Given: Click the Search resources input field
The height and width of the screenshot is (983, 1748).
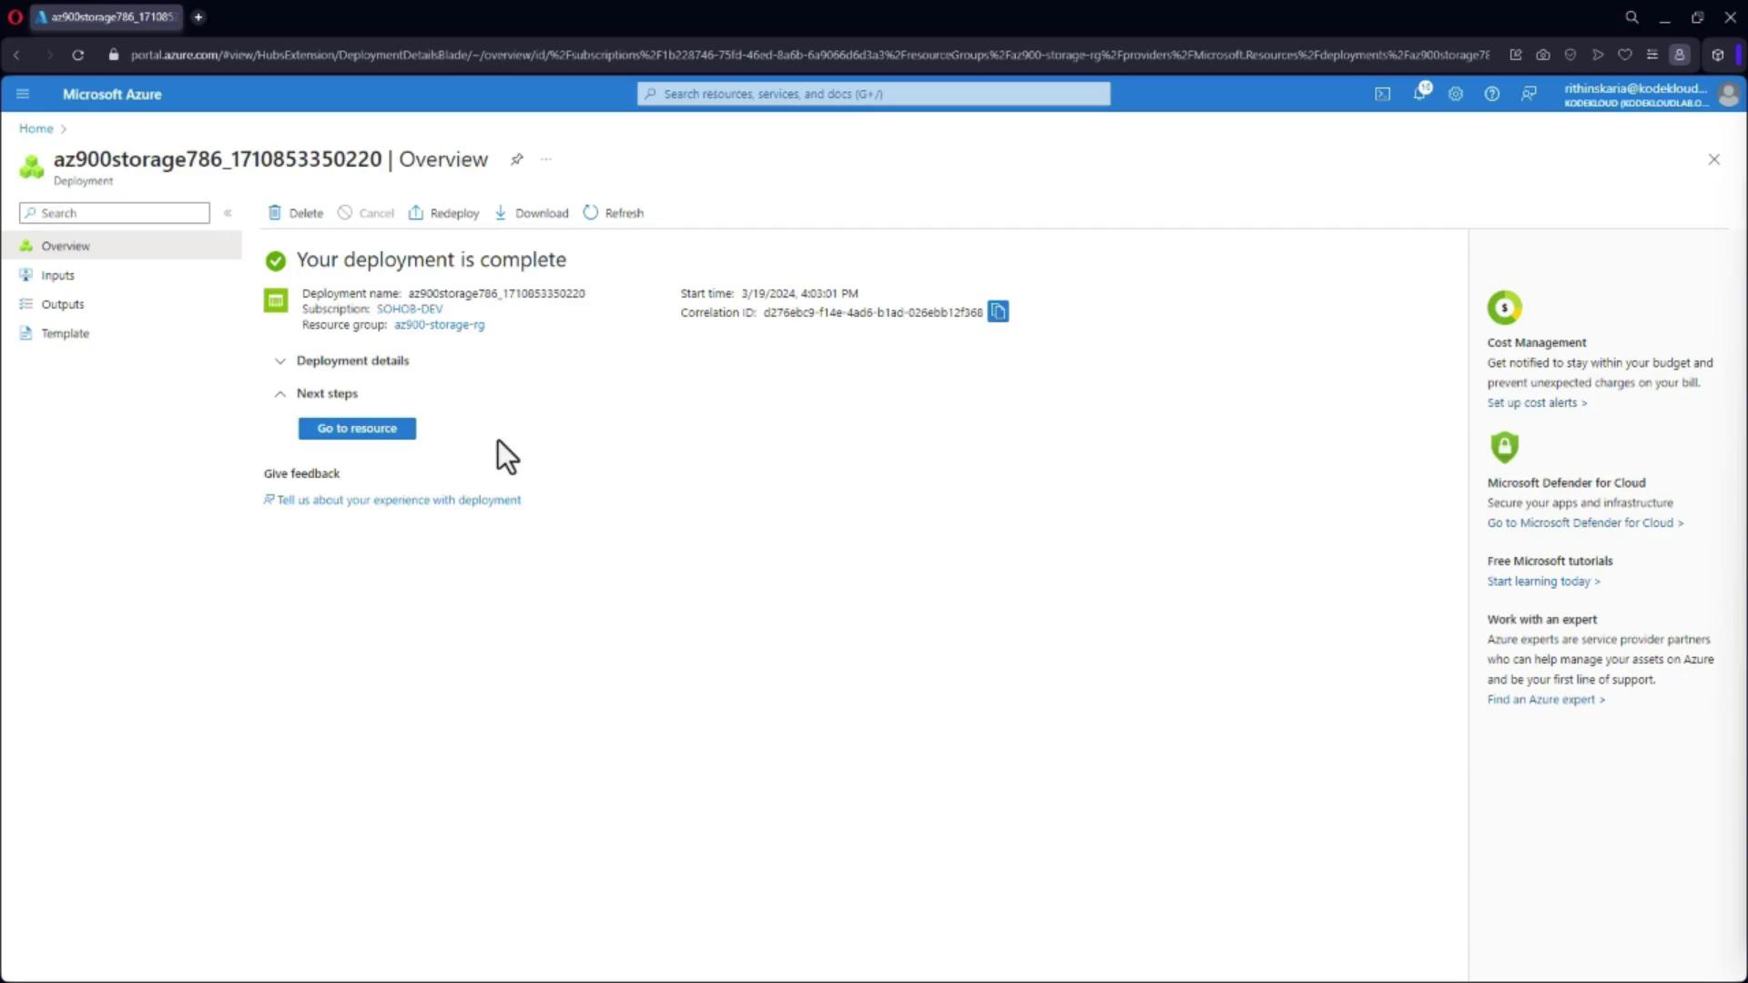Looking at the screenshot, I should 874,94.
